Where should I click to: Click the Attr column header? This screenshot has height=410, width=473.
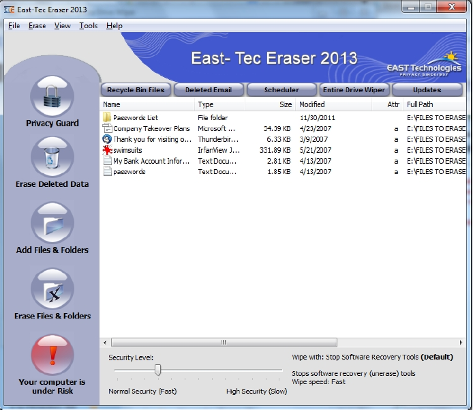point(387,104)
